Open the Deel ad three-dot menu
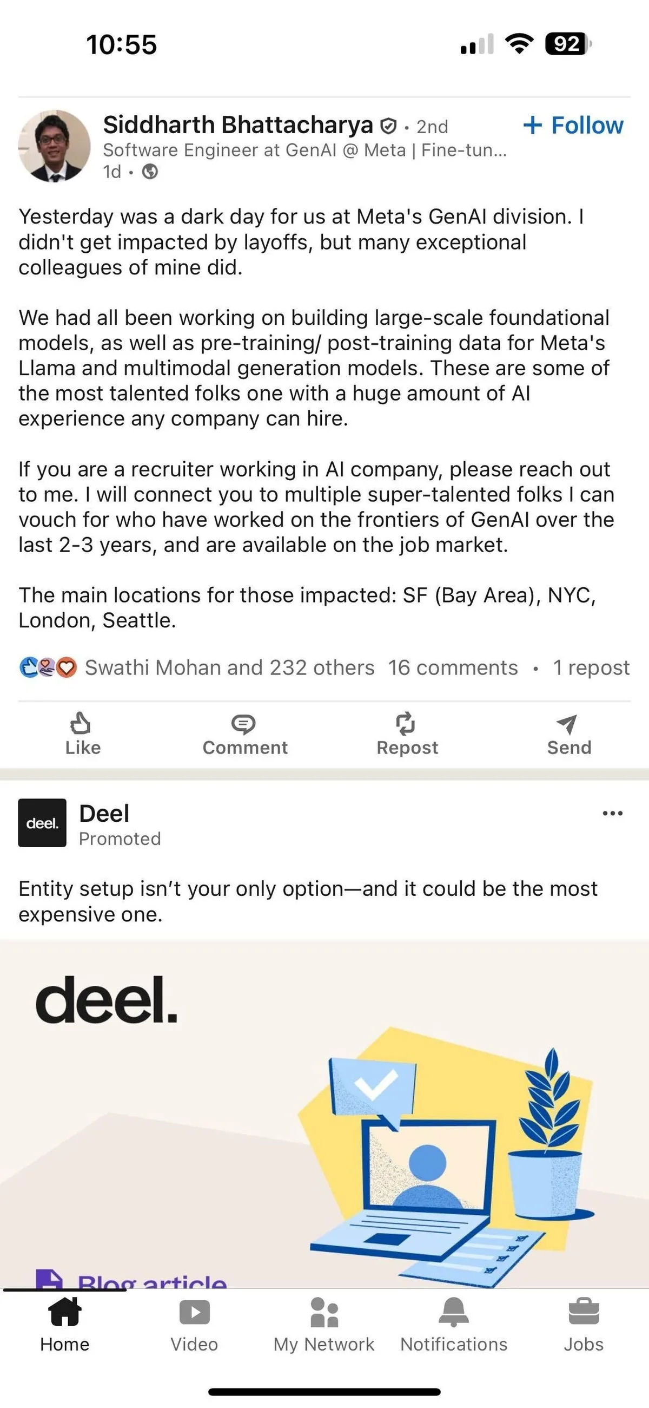The height and width of the screenshot is (1408, 649). [x=612, y=813]
